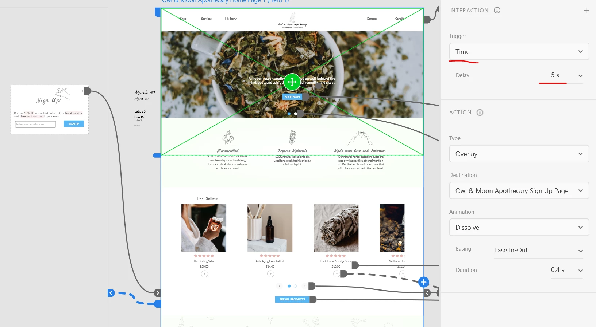Click The Cleanse Smudge Stick product image
Image resolution: width=596 pixels, height=327 pixels.
click(336, 228)
